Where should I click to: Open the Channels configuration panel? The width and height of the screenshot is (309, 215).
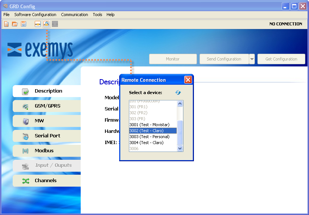[45, 181]
